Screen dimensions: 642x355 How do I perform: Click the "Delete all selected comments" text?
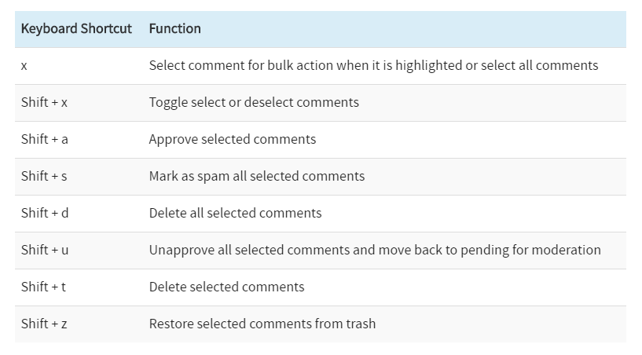(x=235, y=214)
